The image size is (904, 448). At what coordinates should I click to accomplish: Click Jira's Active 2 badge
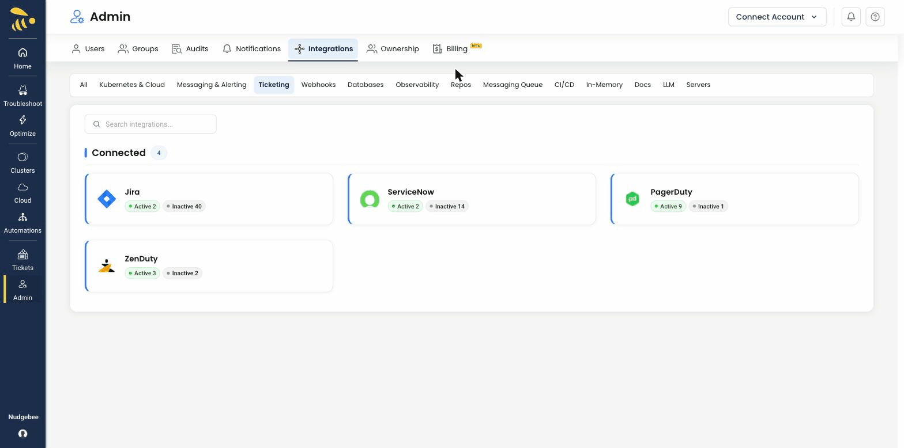pyautogui.click(x=142, y=206)
